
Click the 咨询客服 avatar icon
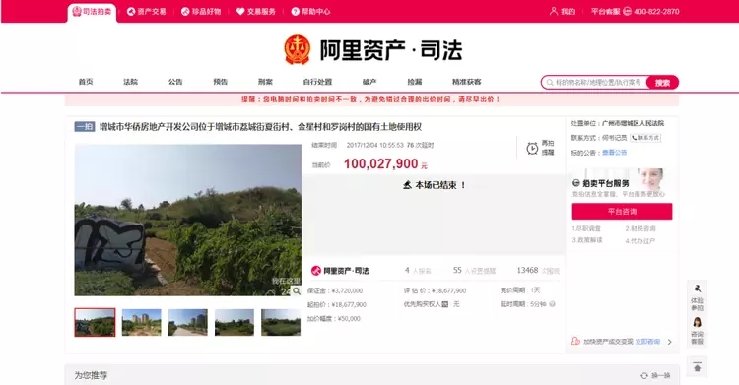[x=697, y=322]
